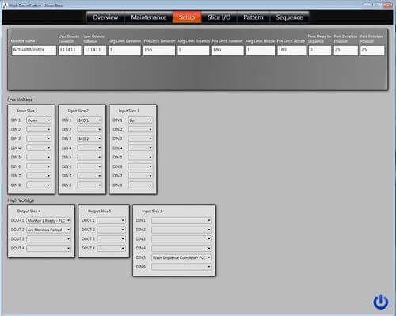Image resolution: width=396 pixels, height=316 pixels.
Task: Open Input Slice 2 DIN 2 dropdown
Action: [89, 130]
